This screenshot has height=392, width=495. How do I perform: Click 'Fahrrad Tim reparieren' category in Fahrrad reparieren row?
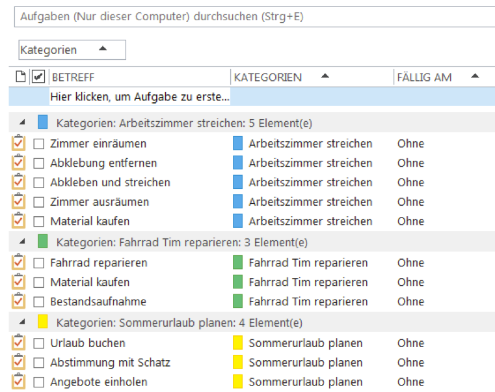point(308,262)
